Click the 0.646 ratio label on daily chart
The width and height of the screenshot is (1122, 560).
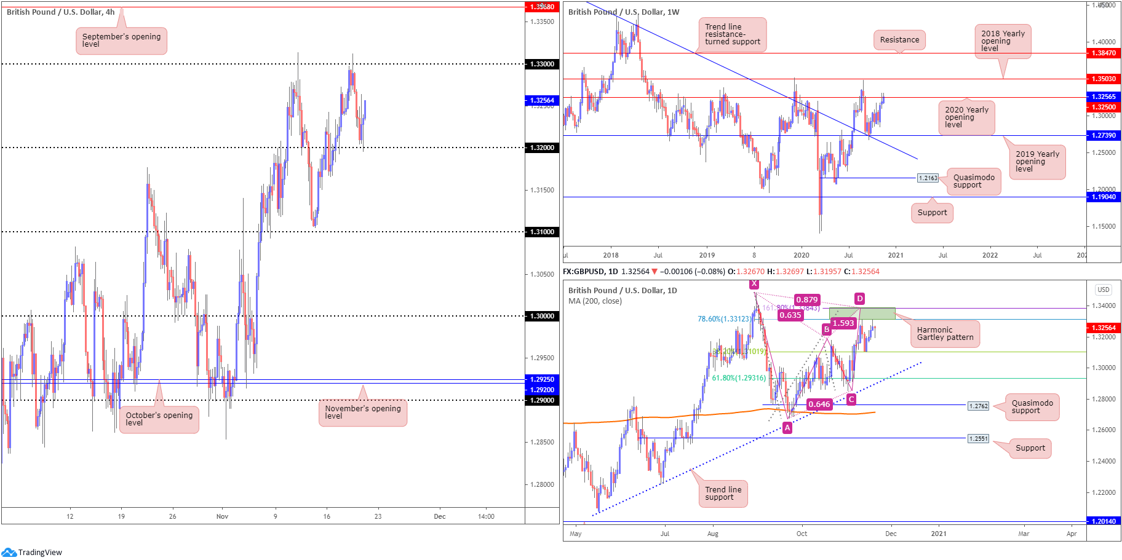(819, 404)
